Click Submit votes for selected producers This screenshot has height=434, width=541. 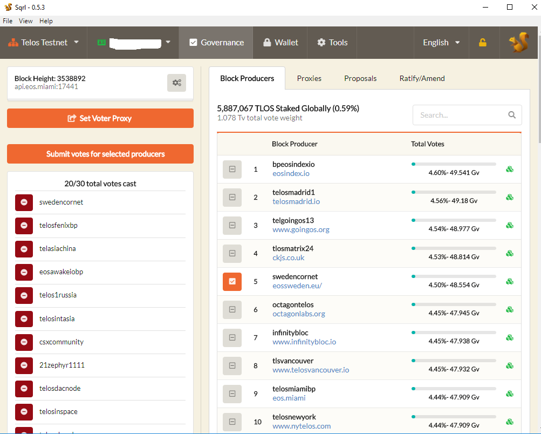(x=100, y=154)
